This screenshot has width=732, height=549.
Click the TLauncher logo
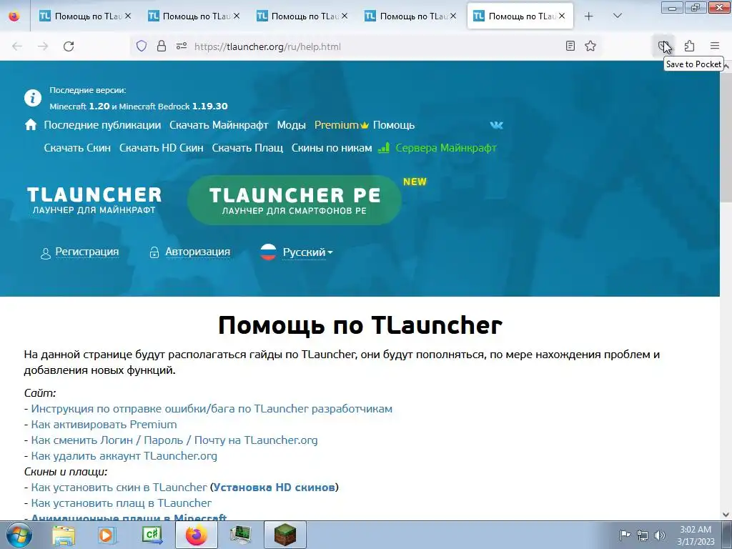(94, 200)
